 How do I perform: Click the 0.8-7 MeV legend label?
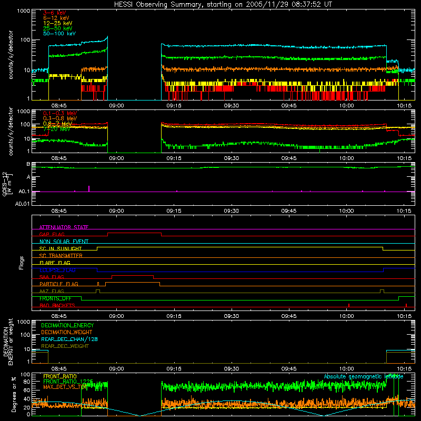pyautogui.click(x=57, y=124)
